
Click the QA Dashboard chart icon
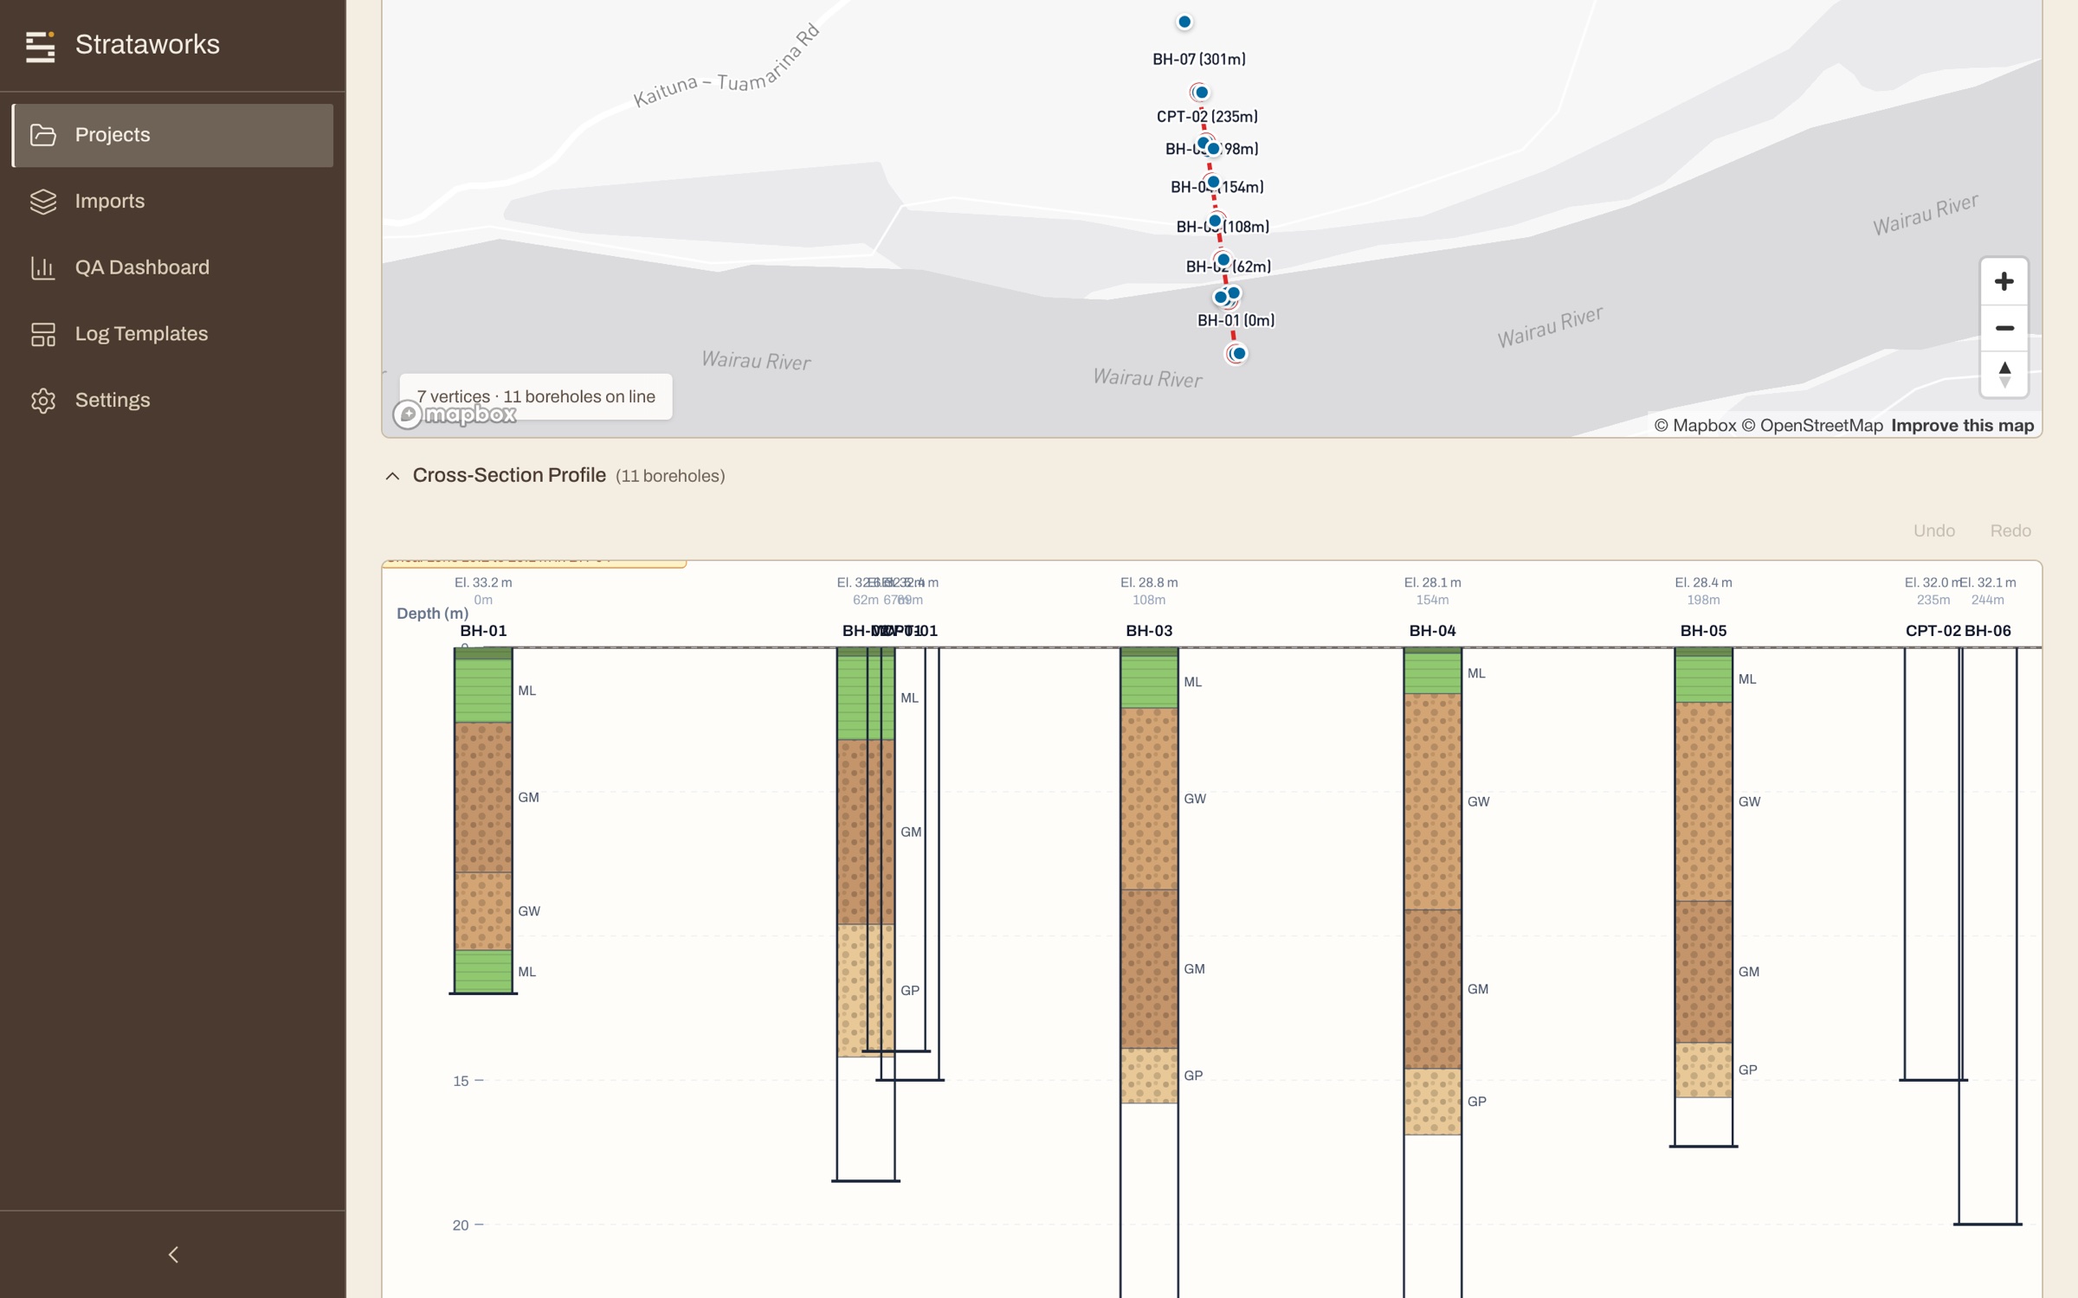43,267
